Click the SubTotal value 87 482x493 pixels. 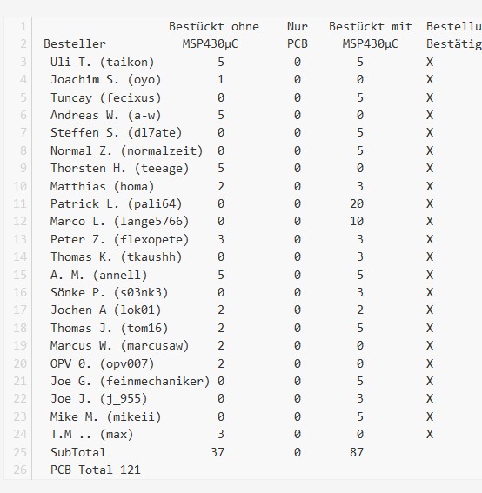click(x=357, y=452)
